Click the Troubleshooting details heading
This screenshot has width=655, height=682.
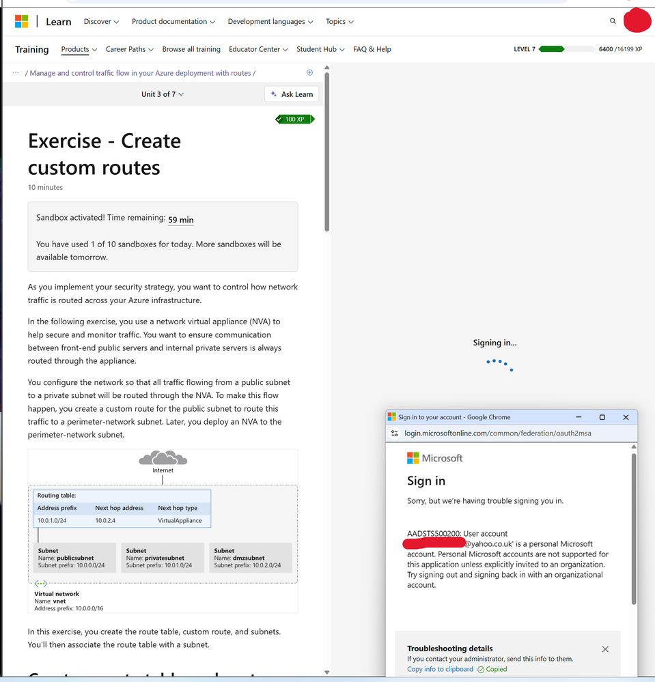point(450,649)
